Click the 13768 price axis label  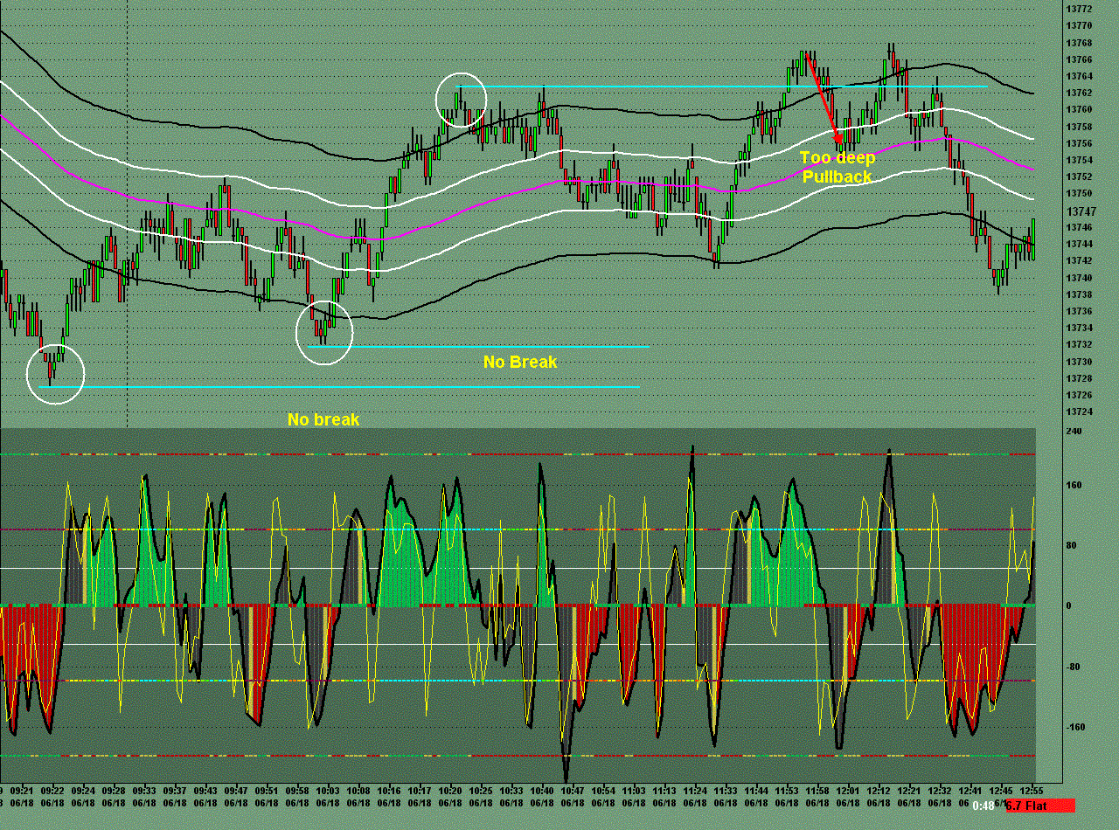[1079, 43]
